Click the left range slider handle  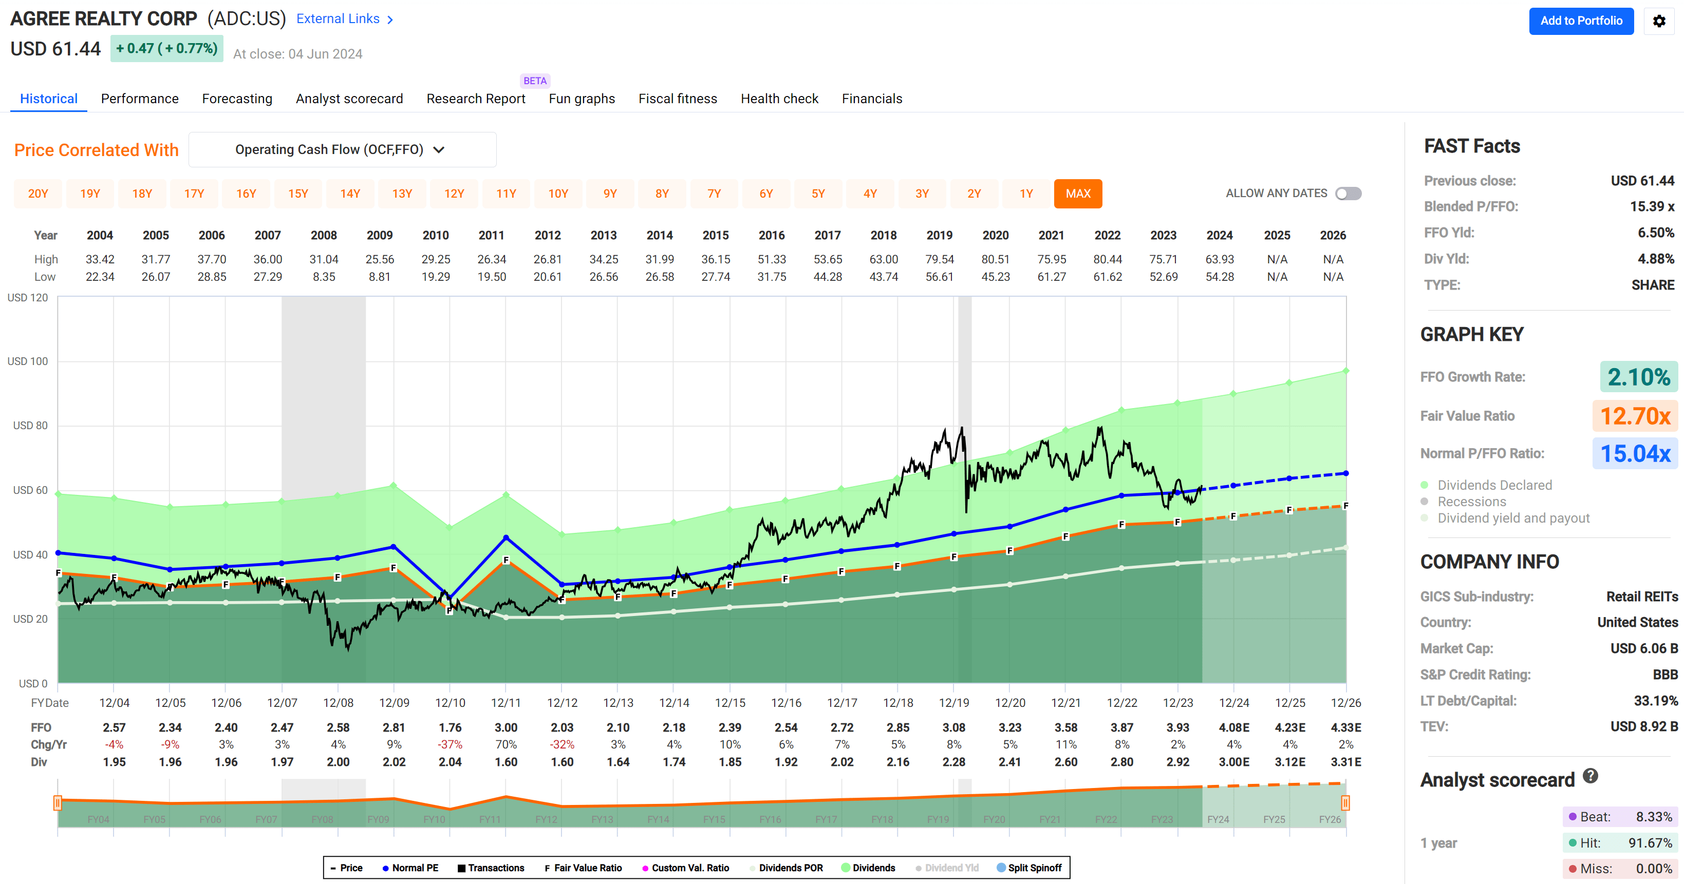click(58, 802)
